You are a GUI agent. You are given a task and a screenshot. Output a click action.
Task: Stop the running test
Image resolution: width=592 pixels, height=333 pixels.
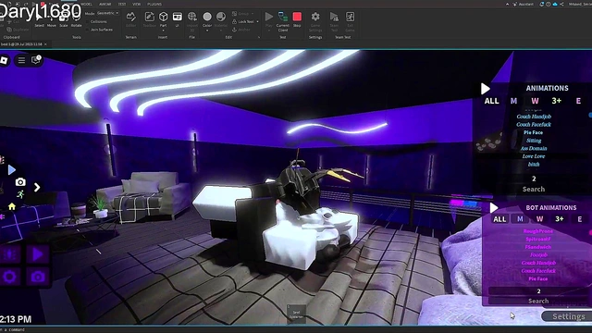pyautogui.click(x=297, y=19)
